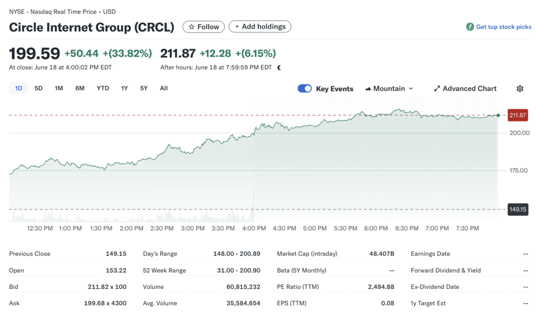Image resolution: width=540 pixels, height=313 pixels.
Task: Toggle the Key Events switch
Action: pyautogui.click(x=305, y=89)
